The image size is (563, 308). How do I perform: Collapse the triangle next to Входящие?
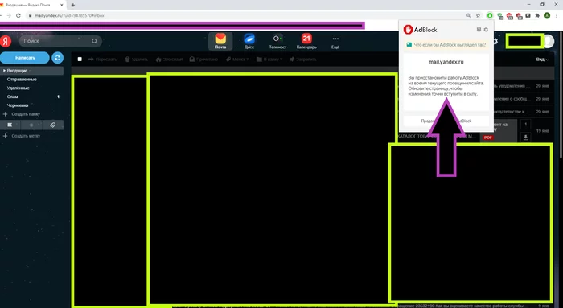pos(4,71)
